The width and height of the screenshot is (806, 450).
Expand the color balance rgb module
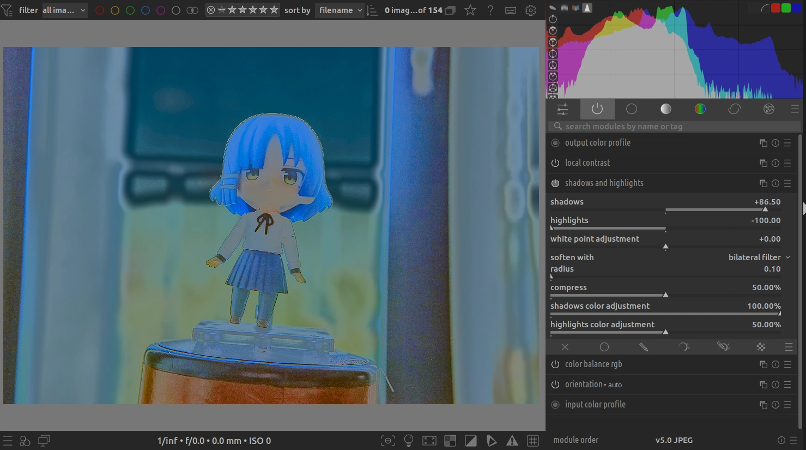coord(593,364)
